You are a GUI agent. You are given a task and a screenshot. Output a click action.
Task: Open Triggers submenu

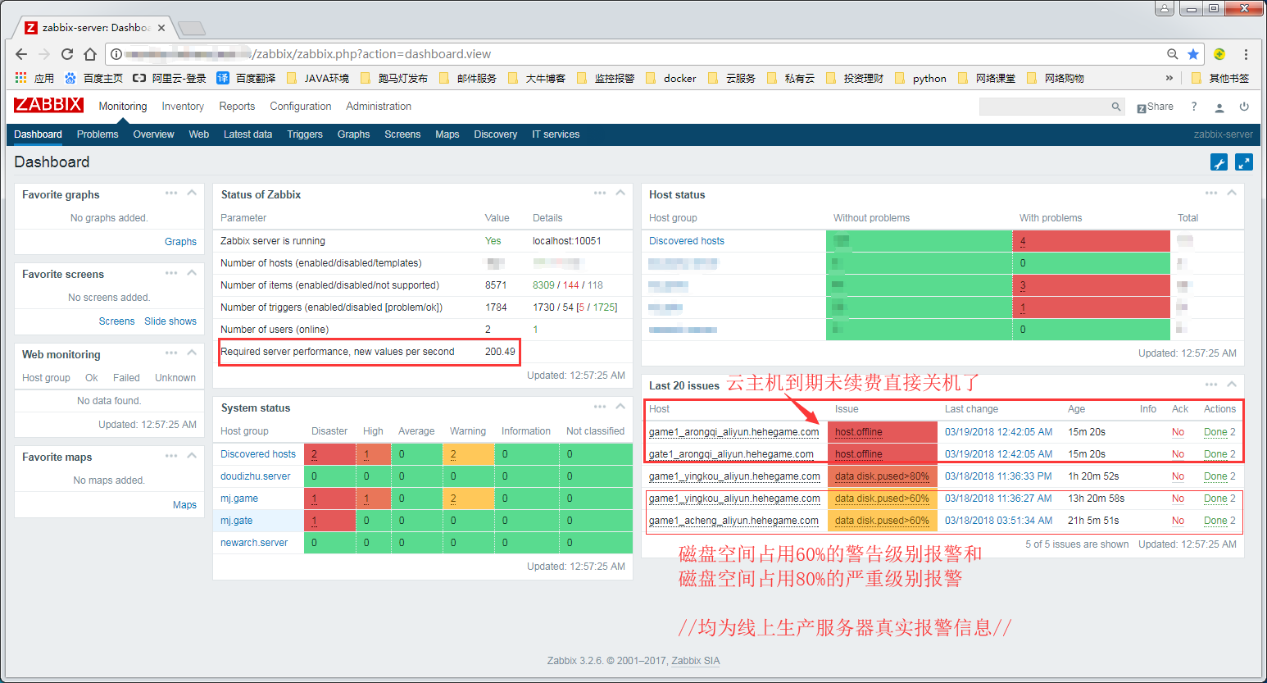[x=305, y=134]
